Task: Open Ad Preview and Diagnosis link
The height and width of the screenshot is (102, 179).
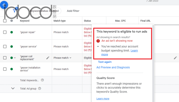Action: pyautogui.click(x=113, y=67)
